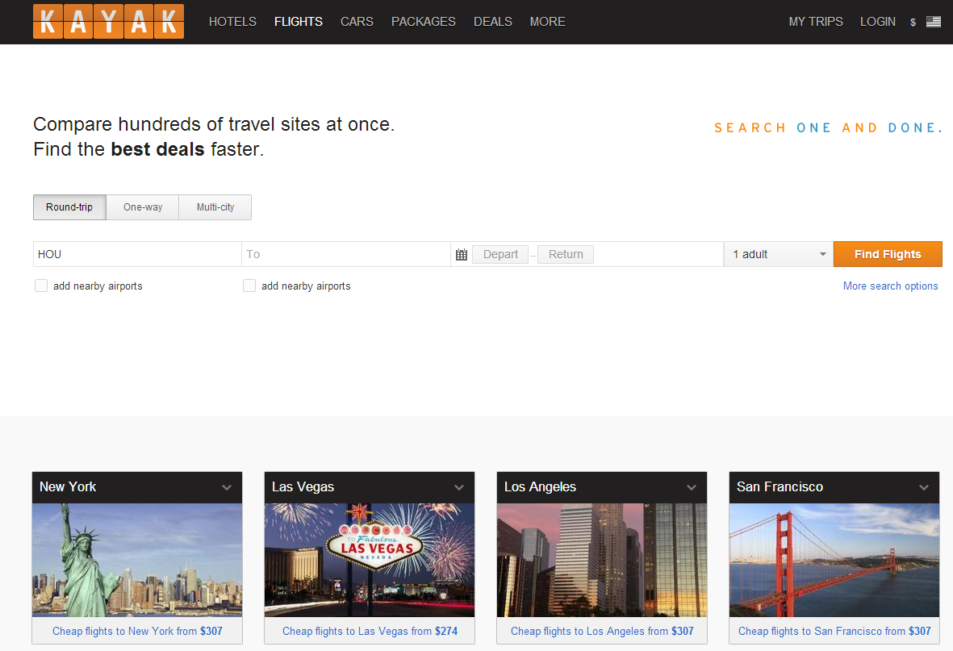
Task: Select the Round-trip option
Action: 70,207
